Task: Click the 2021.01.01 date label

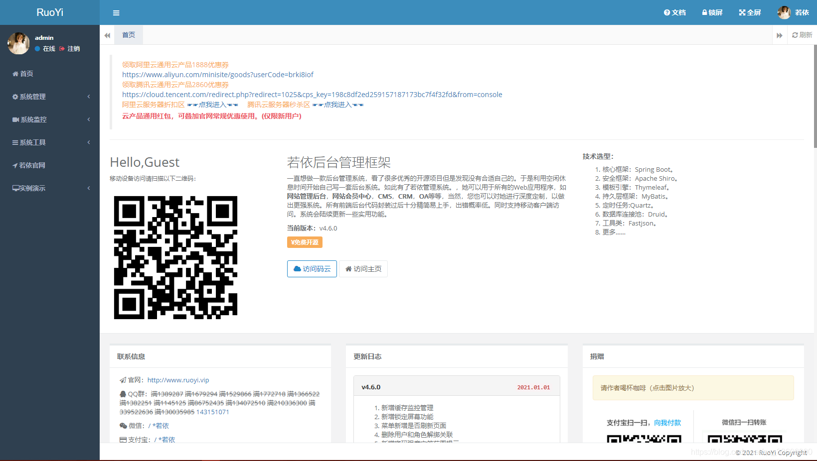Action: [533, 387]
